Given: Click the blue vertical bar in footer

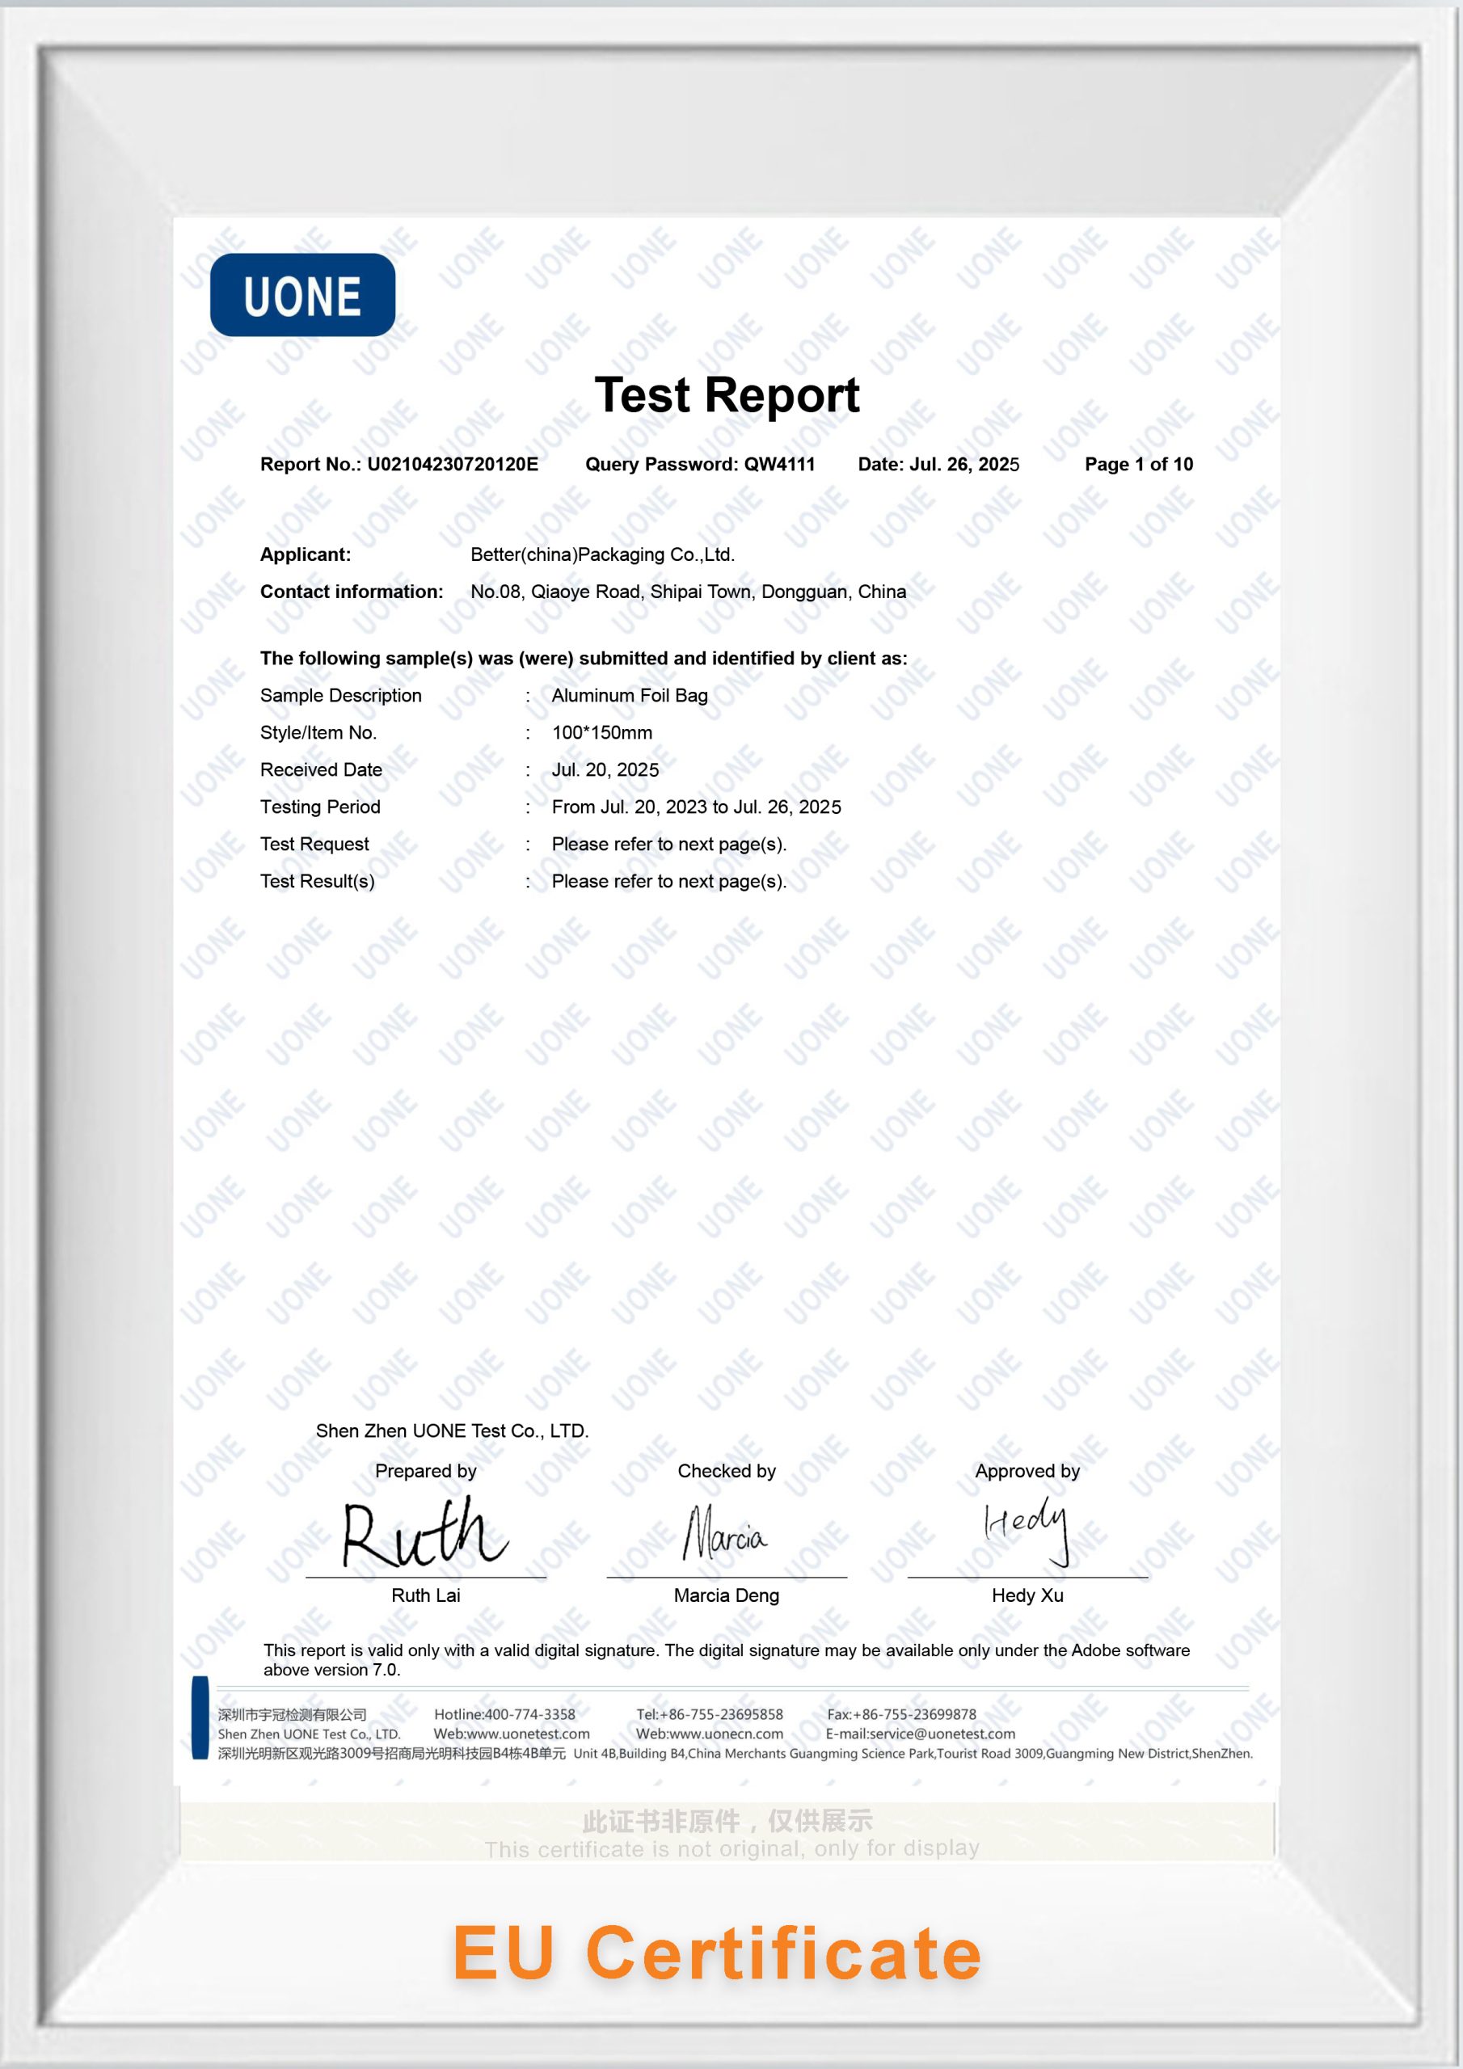Looking at the screenshot, I should (x=200, y=1717).
